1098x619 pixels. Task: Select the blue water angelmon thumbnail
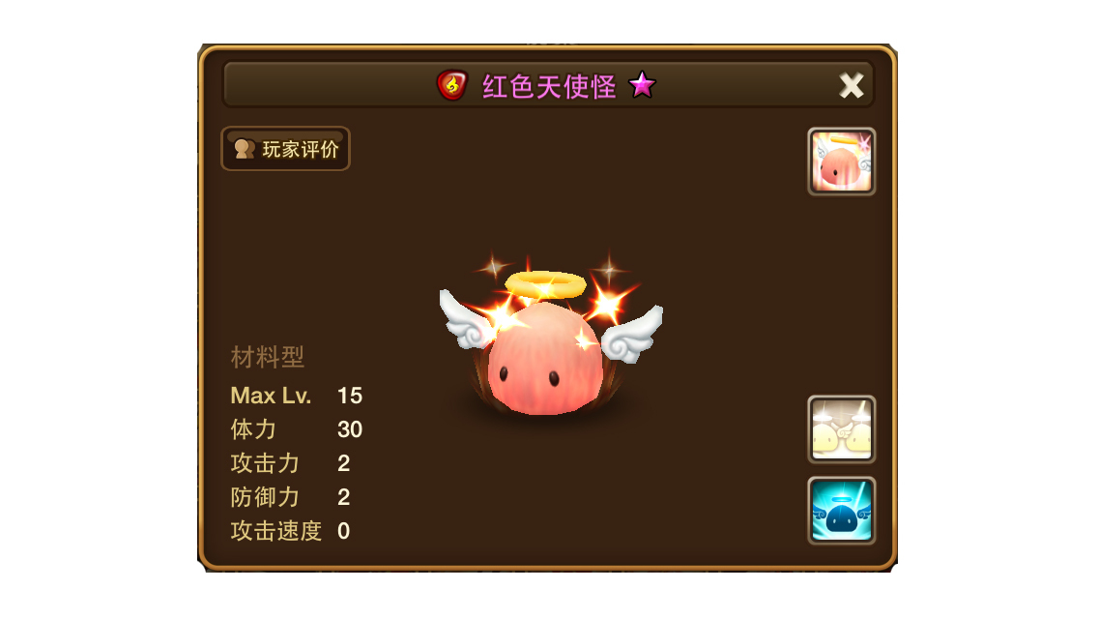pos(841,511)
